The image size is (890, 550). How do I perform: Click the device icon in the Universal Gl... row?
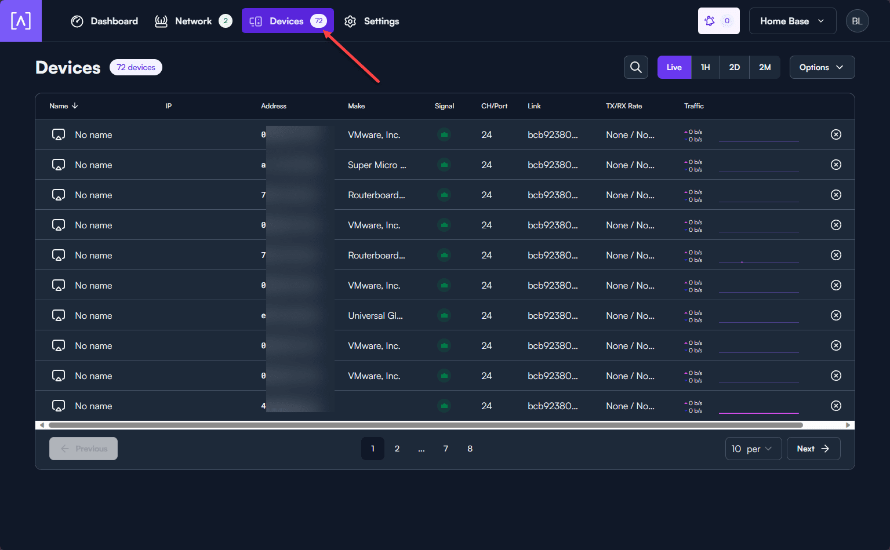tap(59, 315)
